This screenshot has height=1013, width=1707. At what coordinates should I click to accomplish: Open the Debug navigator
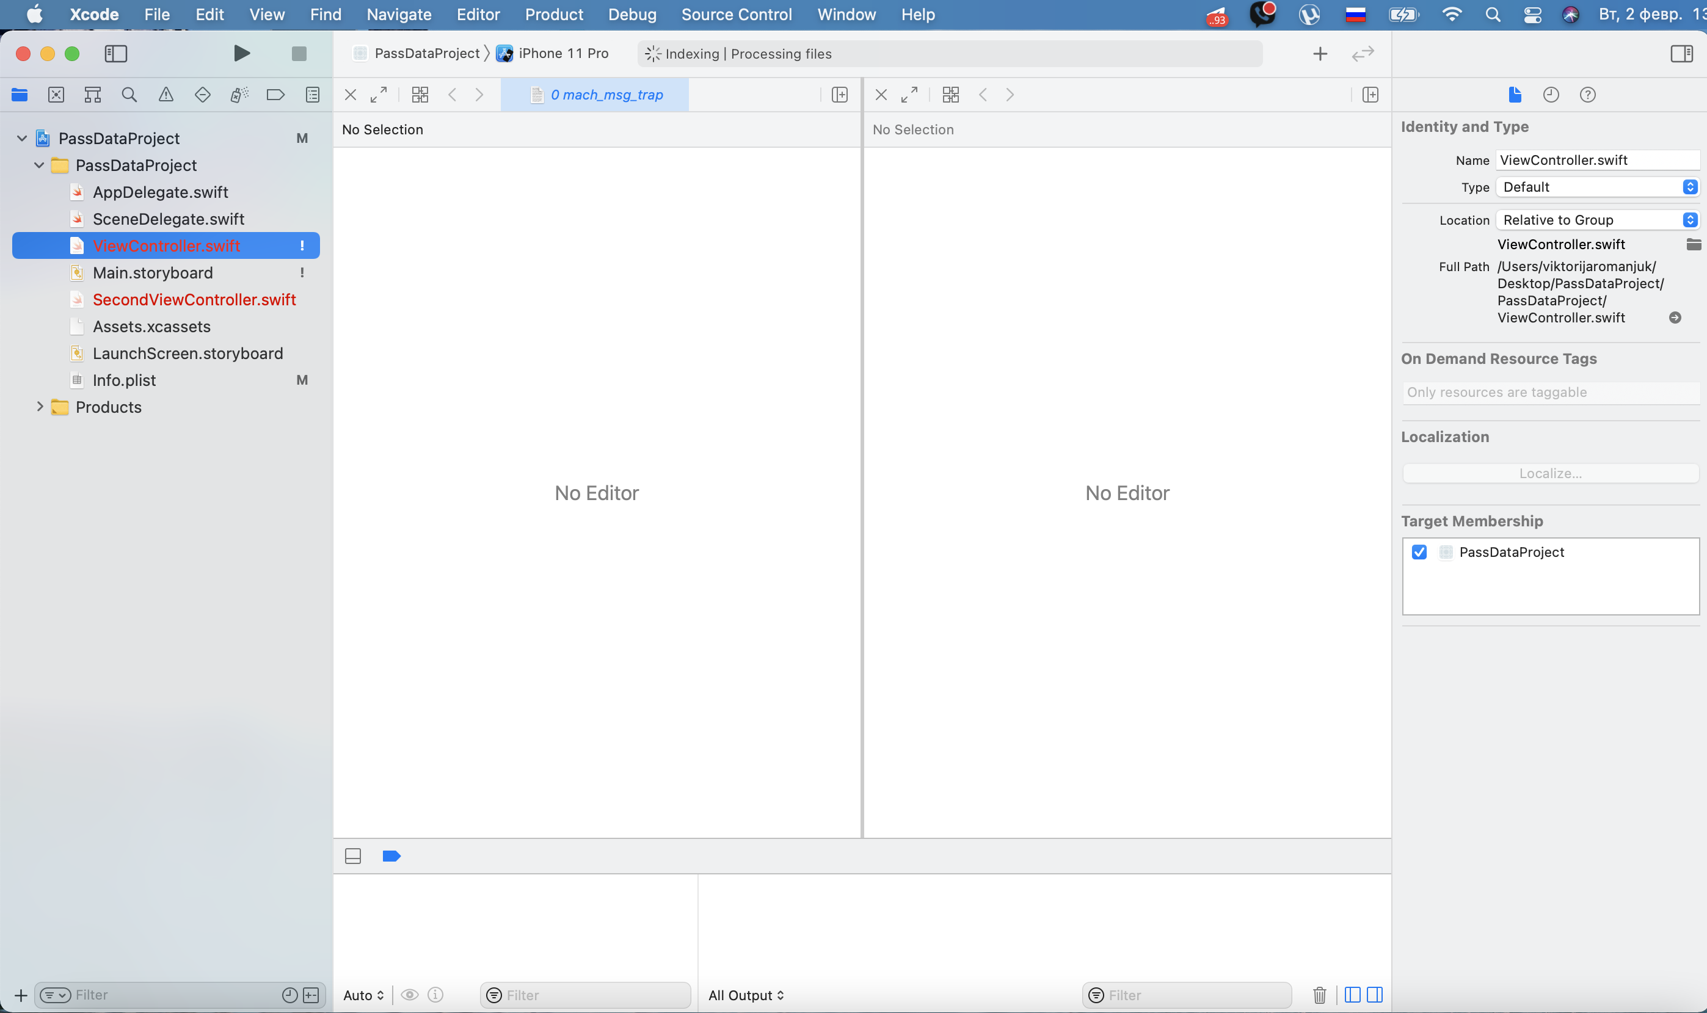pyautogui.click(x=239, y=95)
